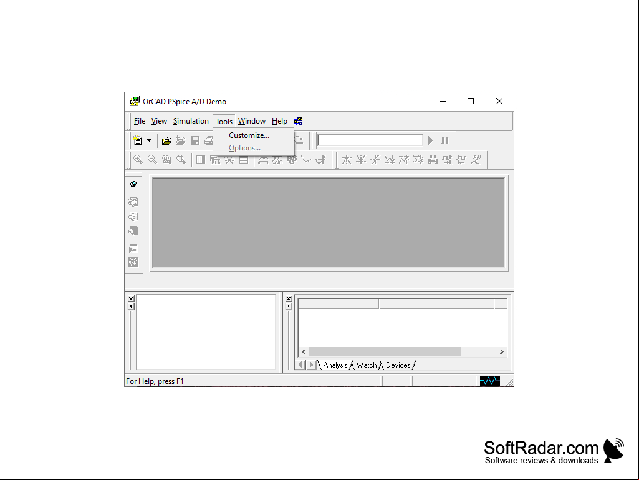Click the Zoom Out magnifier icon

152,160
